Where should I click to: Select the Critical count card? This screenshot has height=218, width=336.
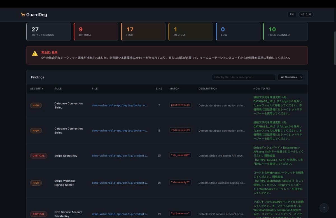click(x=96, y=32)
